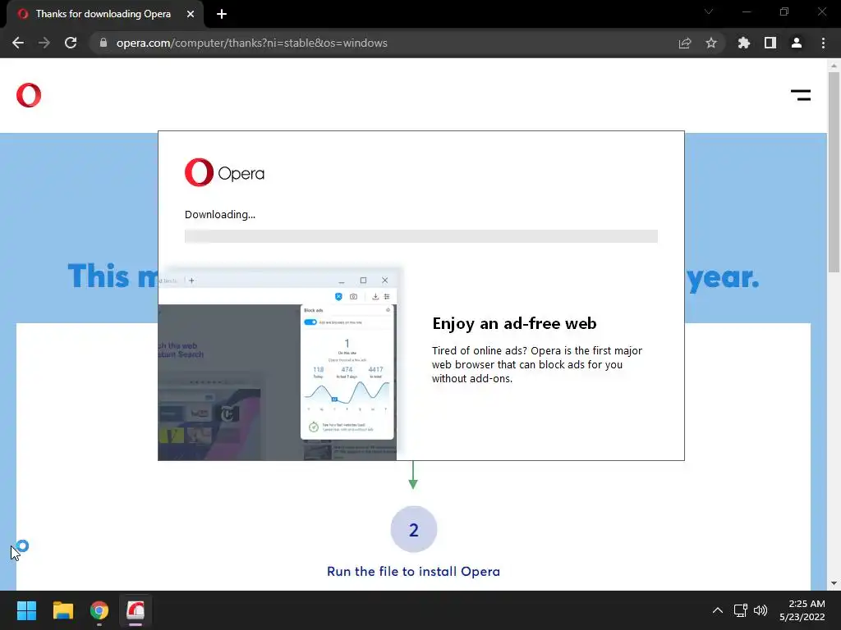Click the Opera logo on the webpage header

click(29, 95)
